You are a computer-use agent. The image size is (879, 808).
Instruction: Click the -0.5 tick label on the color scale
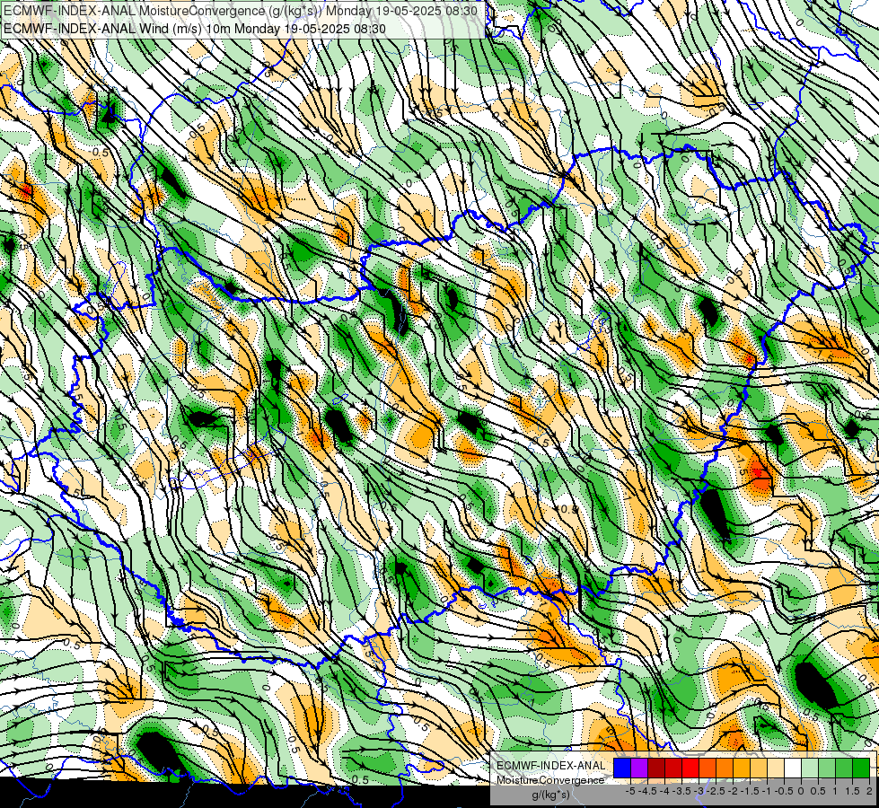pyautogui.click(x=784, y=791)
